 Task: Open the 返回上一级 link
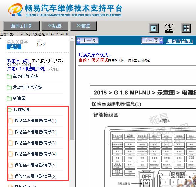click(x=18, y=61)
